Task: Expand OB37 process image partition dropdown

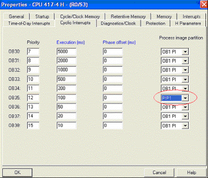Action: 185,116
